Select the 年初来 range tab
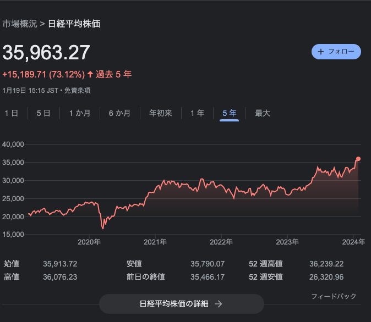The image size is (371, 322). (x=160, y=113)
